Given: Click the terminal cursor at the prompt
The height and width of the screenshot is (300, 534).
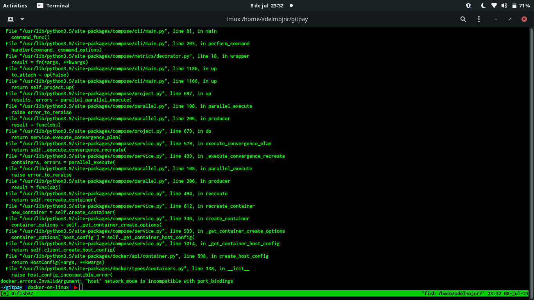Looking at the screenshot, I should tap(81, 287).
